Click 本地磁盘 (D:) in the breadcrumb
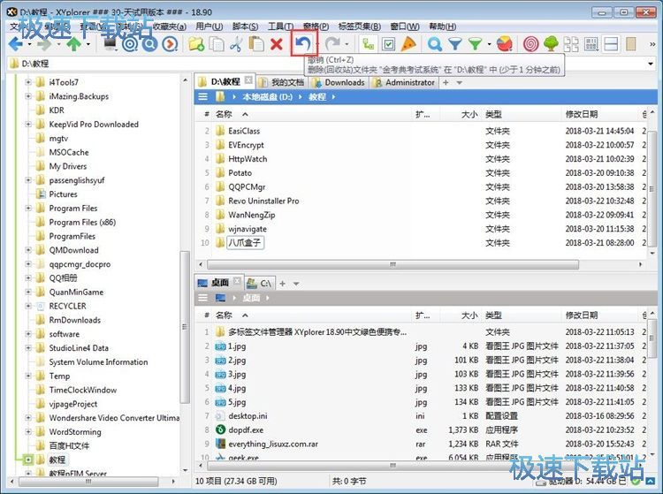Image resolution: width=663 pixels, height=494 pixels. [x=267, y=97]
